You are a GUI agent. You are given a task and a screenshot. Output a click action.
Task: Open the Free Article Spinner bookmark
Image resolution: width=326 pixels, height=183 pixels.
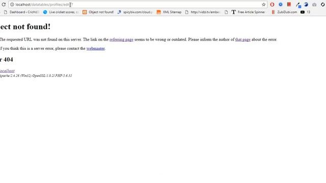click(x=248, y=12)
